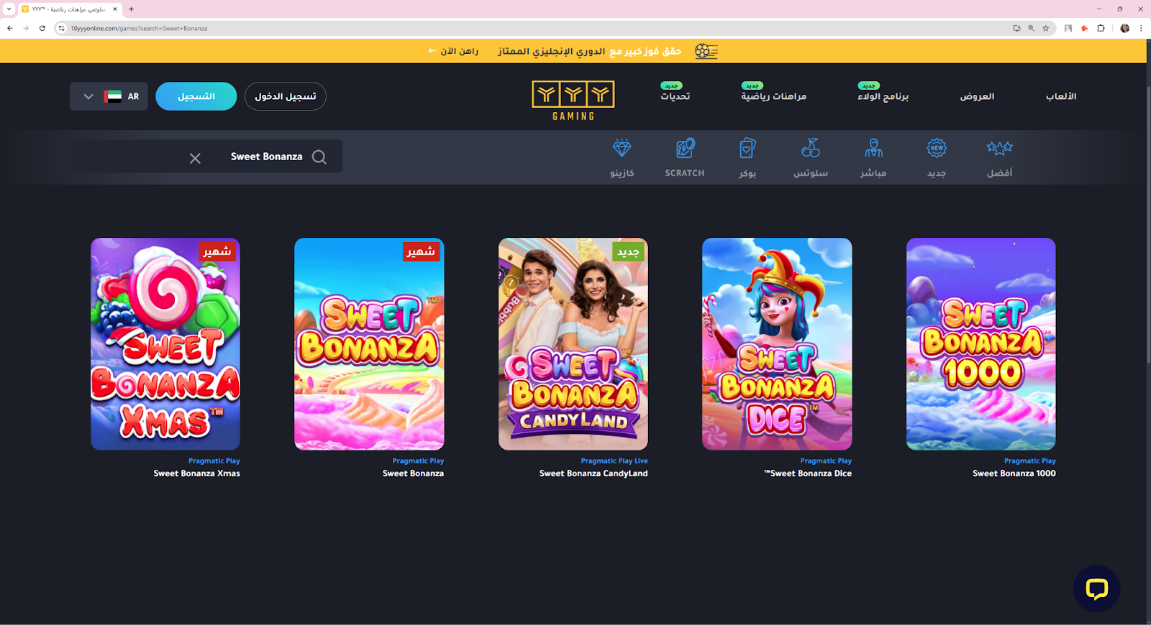View site information icon in address bar
The width and height of the screenshot is (1151, 625).
pyautogui.click(x=62, y=28)
